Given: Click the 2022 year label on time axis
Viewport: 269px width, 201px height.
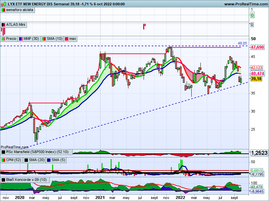Looking at the screenshot, I should pos(181,198).
